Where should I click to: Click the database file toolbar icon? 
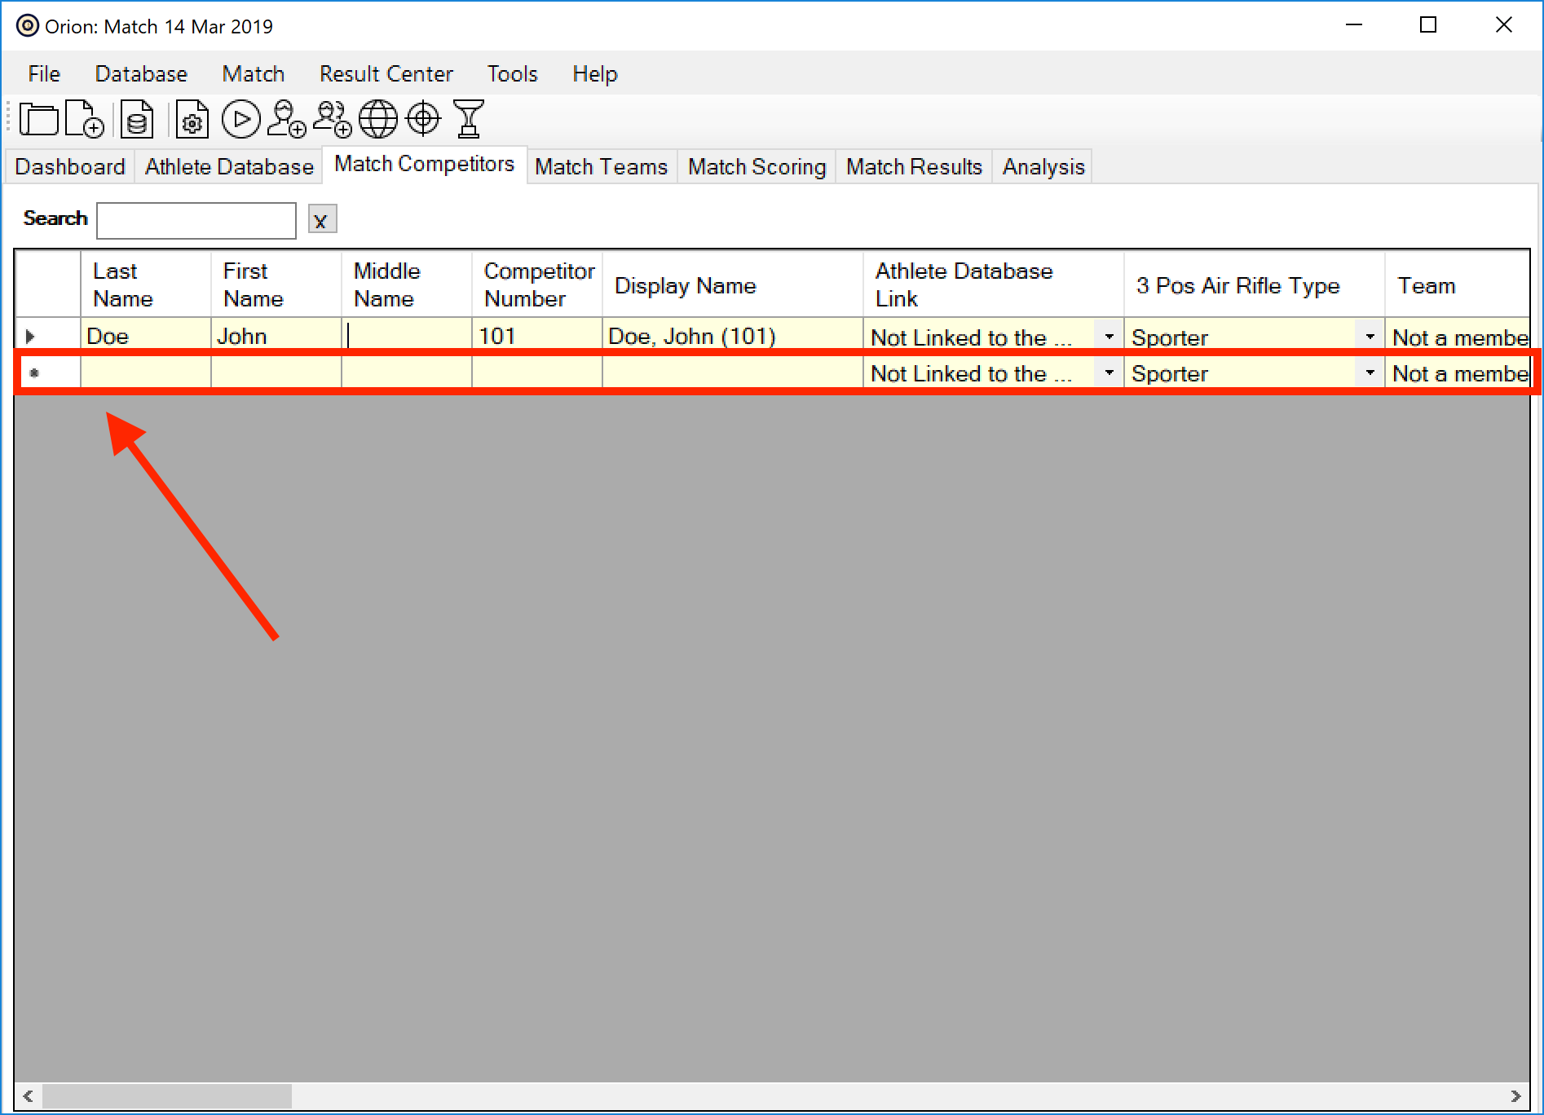click(137, 120)
